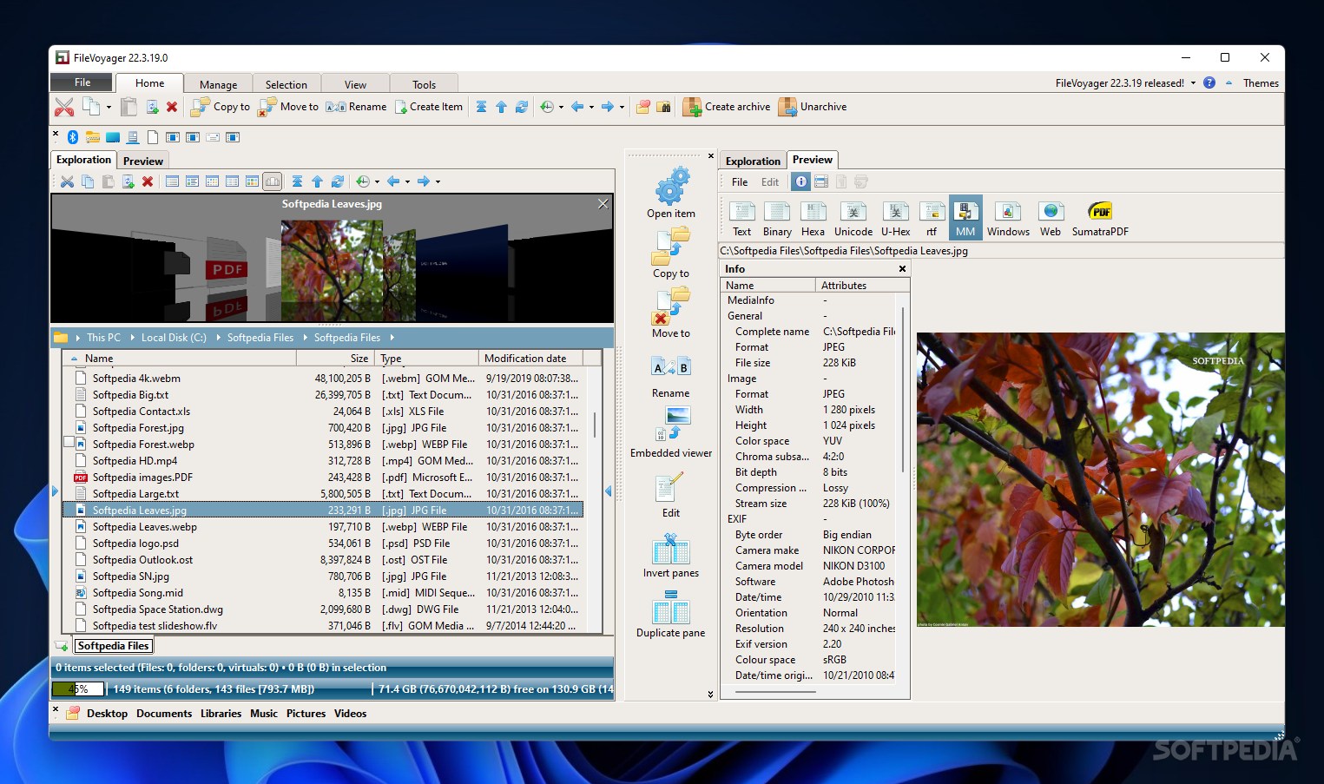1324x784 pixels.
Task: Open the Back arrow dropdown in ribbon
Action: [591, 107]
